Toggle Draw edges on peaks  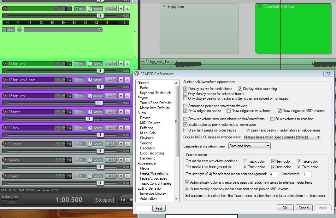pyautogui.click(x=186, y=111)
